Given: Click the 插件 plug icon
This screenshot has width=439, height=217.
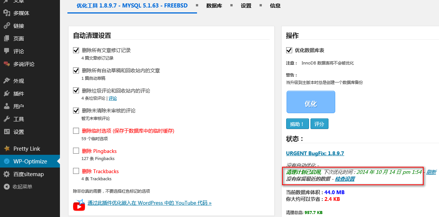Looking at the screenshot, I should (7, 94).
